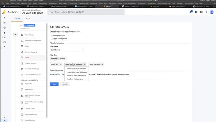Click the View Settings page icon
216x122 pixels.
tap(22, 35)
